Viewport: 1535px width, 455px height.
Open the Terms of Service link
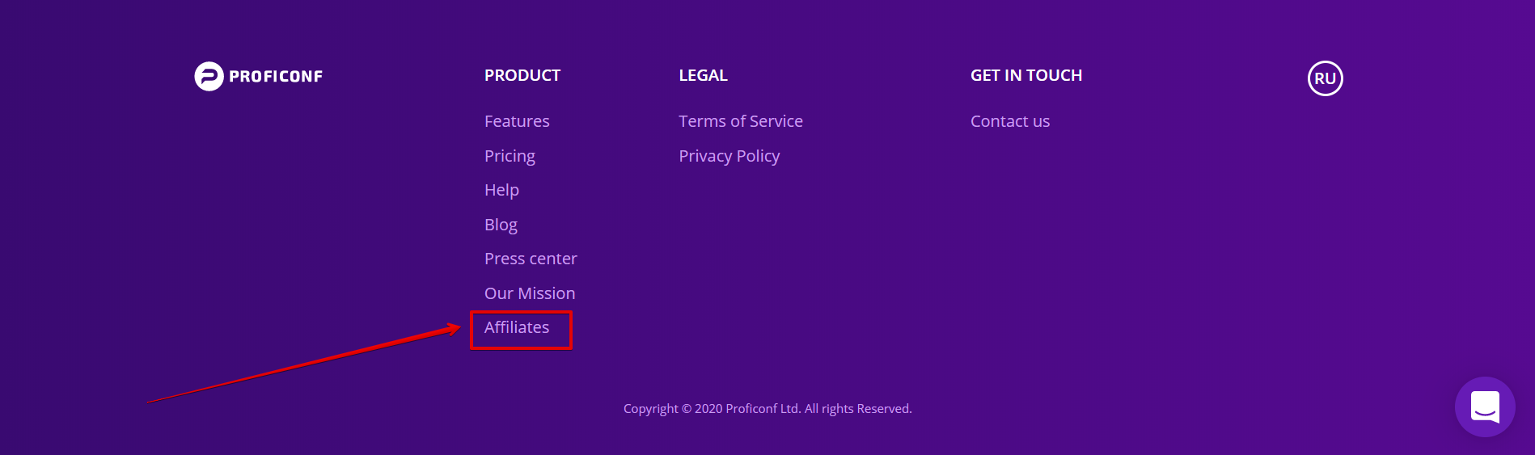click(741, 121)
